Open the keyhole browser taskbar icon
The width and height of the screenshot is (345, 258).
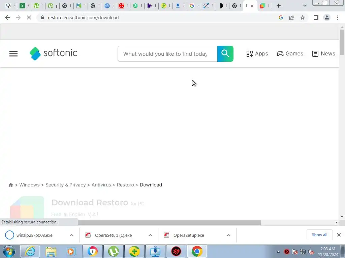92,251
